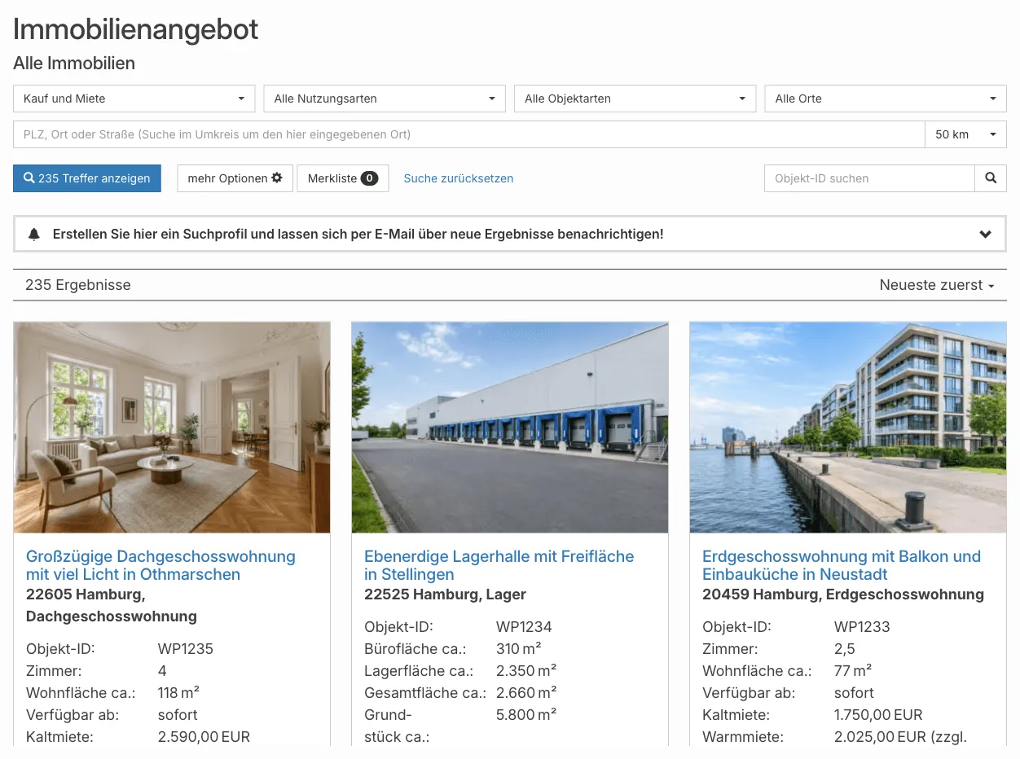Screen dimensions: 1020x759
Task: Click the address 20459 Hamburg, Erdgeschosswohnung
Action: [843, 594]
